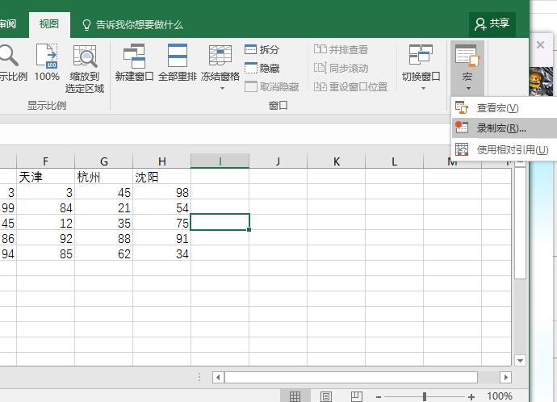Select Record Macro (录制宏) menu entry
The width and height of the screenshot is (557, 402).
pyautogui.click(x=504, y=128)
